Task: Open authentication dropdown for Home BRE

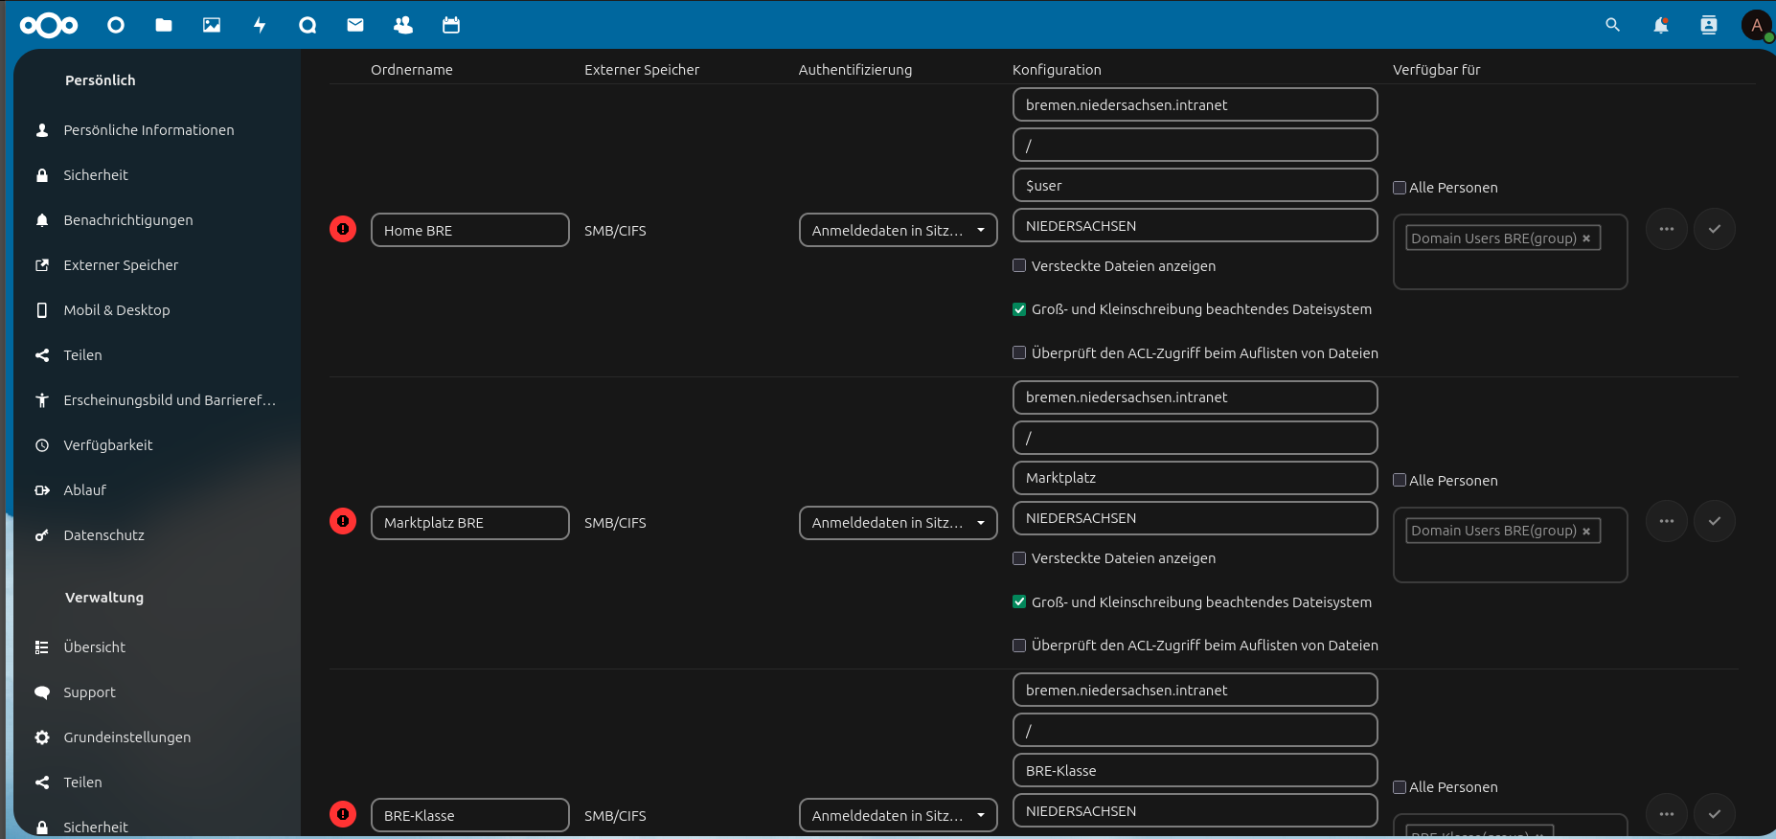Action: click(898, 230)
